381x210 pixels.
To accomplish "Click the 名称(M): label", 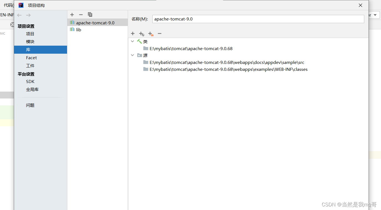I will (140, 19).
